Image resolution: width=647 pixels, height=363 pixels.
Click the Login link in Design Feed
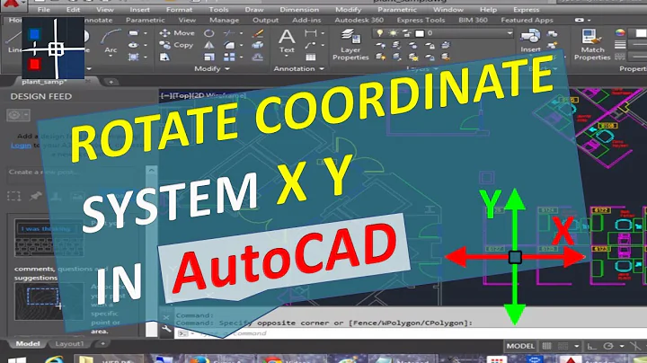coord(21,146)
